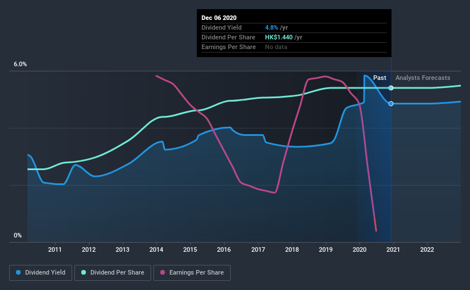Click the Dec 06 2020 tooltip heading
Viewport: 470px width, 290px height.
pyautogui.click(x=219, y=18)
